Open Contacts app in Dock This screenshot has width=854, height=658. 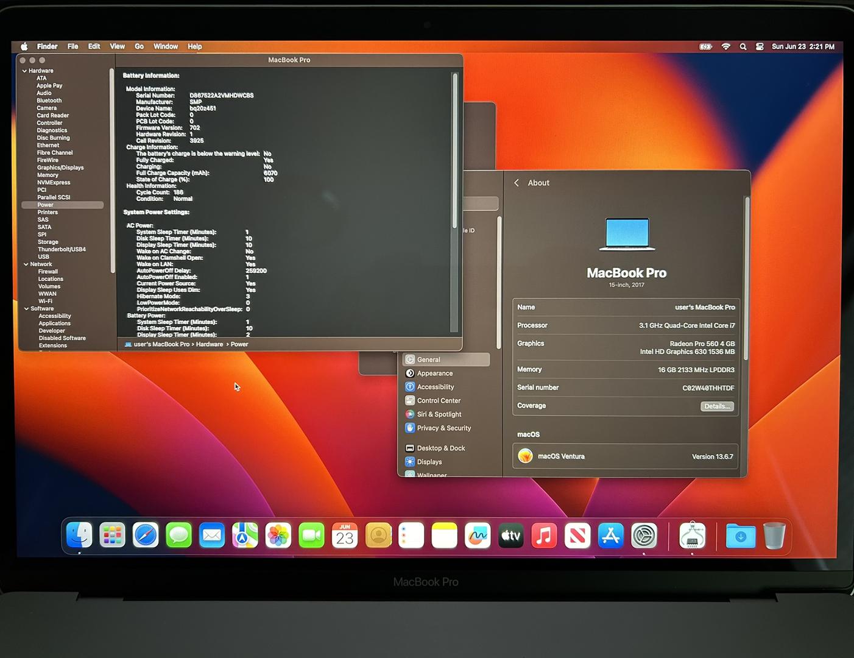tap(378, 535)
